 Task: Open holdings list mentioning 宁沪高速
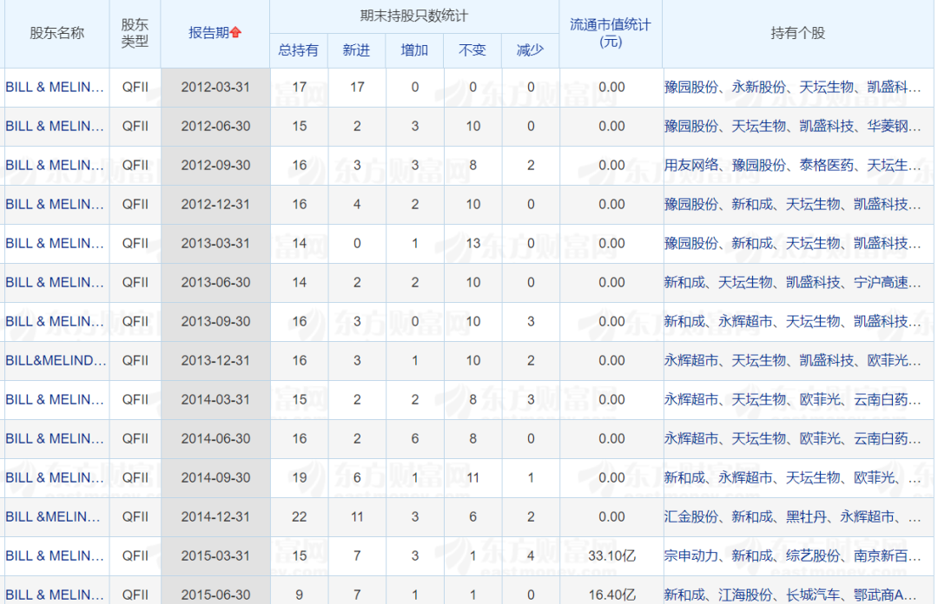coord(793,283)
